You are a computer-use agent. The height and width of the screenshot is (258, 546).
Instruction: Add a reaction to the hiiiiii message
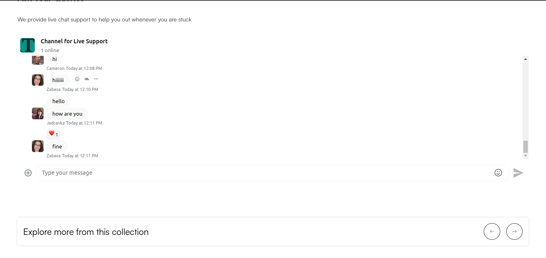pyautogui.click(x=77, y=79)
